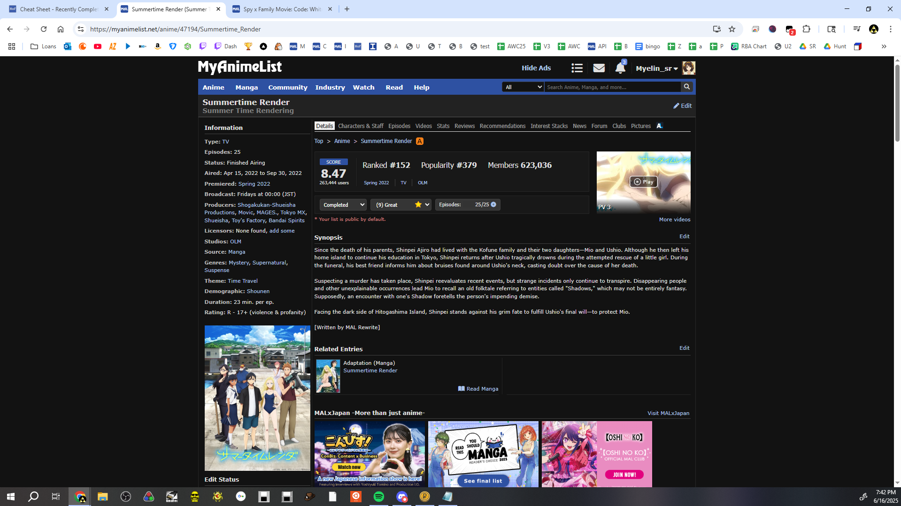Switch to the Reviews tab
The height and width of the screenshot is (506, 901).
pyautogui.click(x=464, y=126)
